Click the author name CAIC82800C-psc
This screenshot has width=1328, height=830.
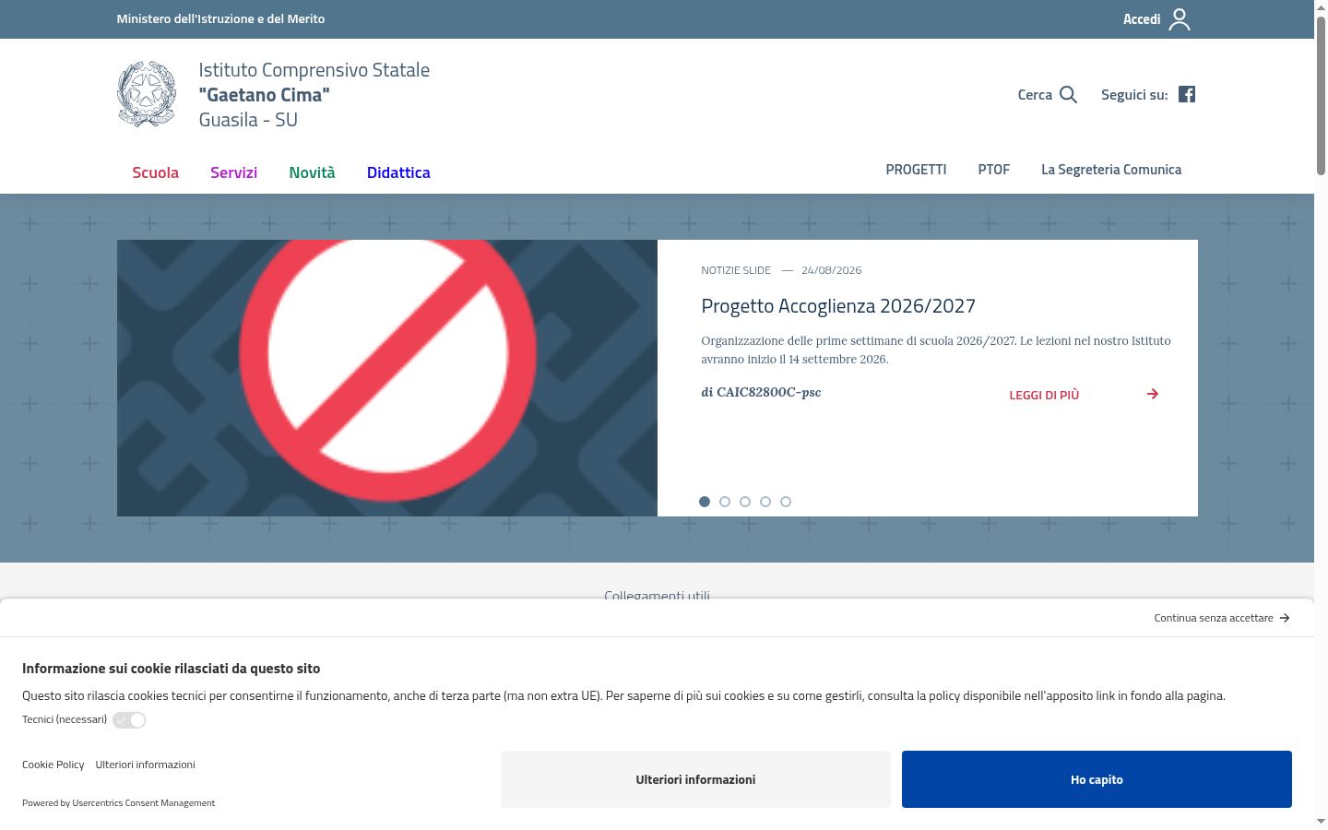pos(768,392)
